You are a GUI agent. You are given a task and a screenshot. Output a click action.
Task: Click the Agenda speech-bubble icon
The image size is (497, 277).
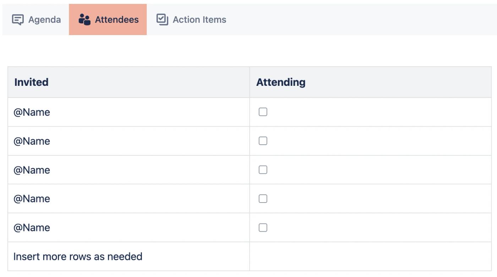[18, 20]
